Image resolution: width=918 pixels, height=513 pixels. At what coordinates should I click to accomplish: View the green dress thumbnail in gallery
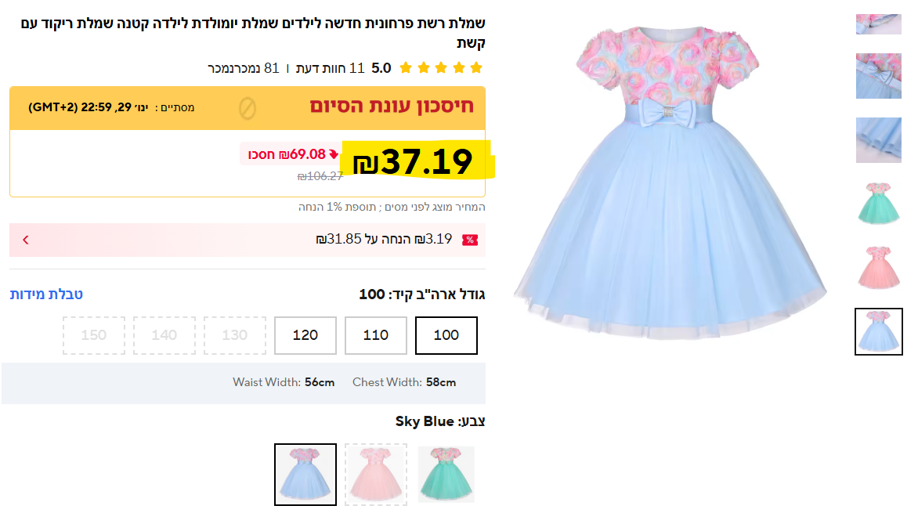pos(878,204)
